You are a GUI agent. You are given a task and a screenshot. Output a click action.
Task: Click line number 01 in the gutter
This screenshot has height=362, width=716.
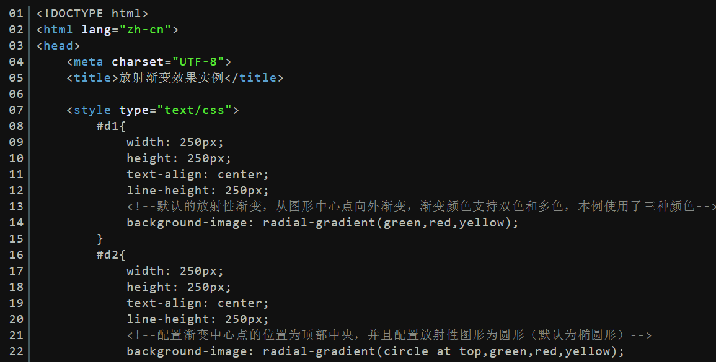tap(16, 14)
